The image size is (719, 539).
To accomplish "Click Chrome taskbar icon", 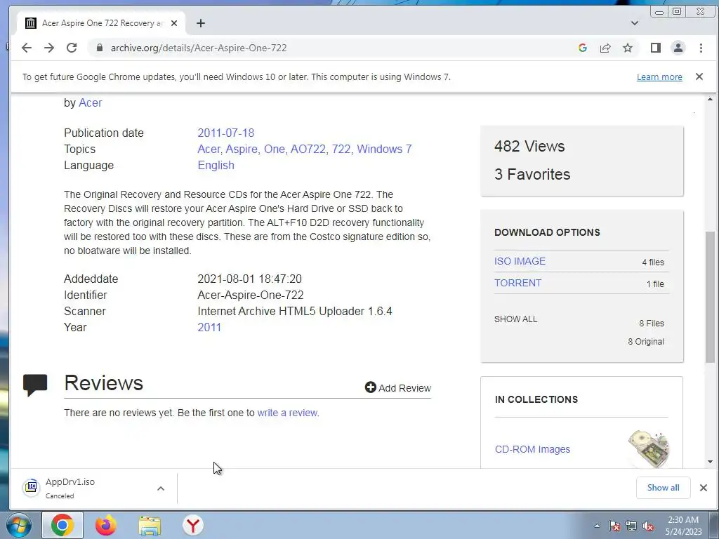I will tap(62, 525).
